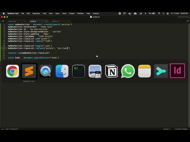Click console.log on line 13
The image size is (190, 142).
15,53
